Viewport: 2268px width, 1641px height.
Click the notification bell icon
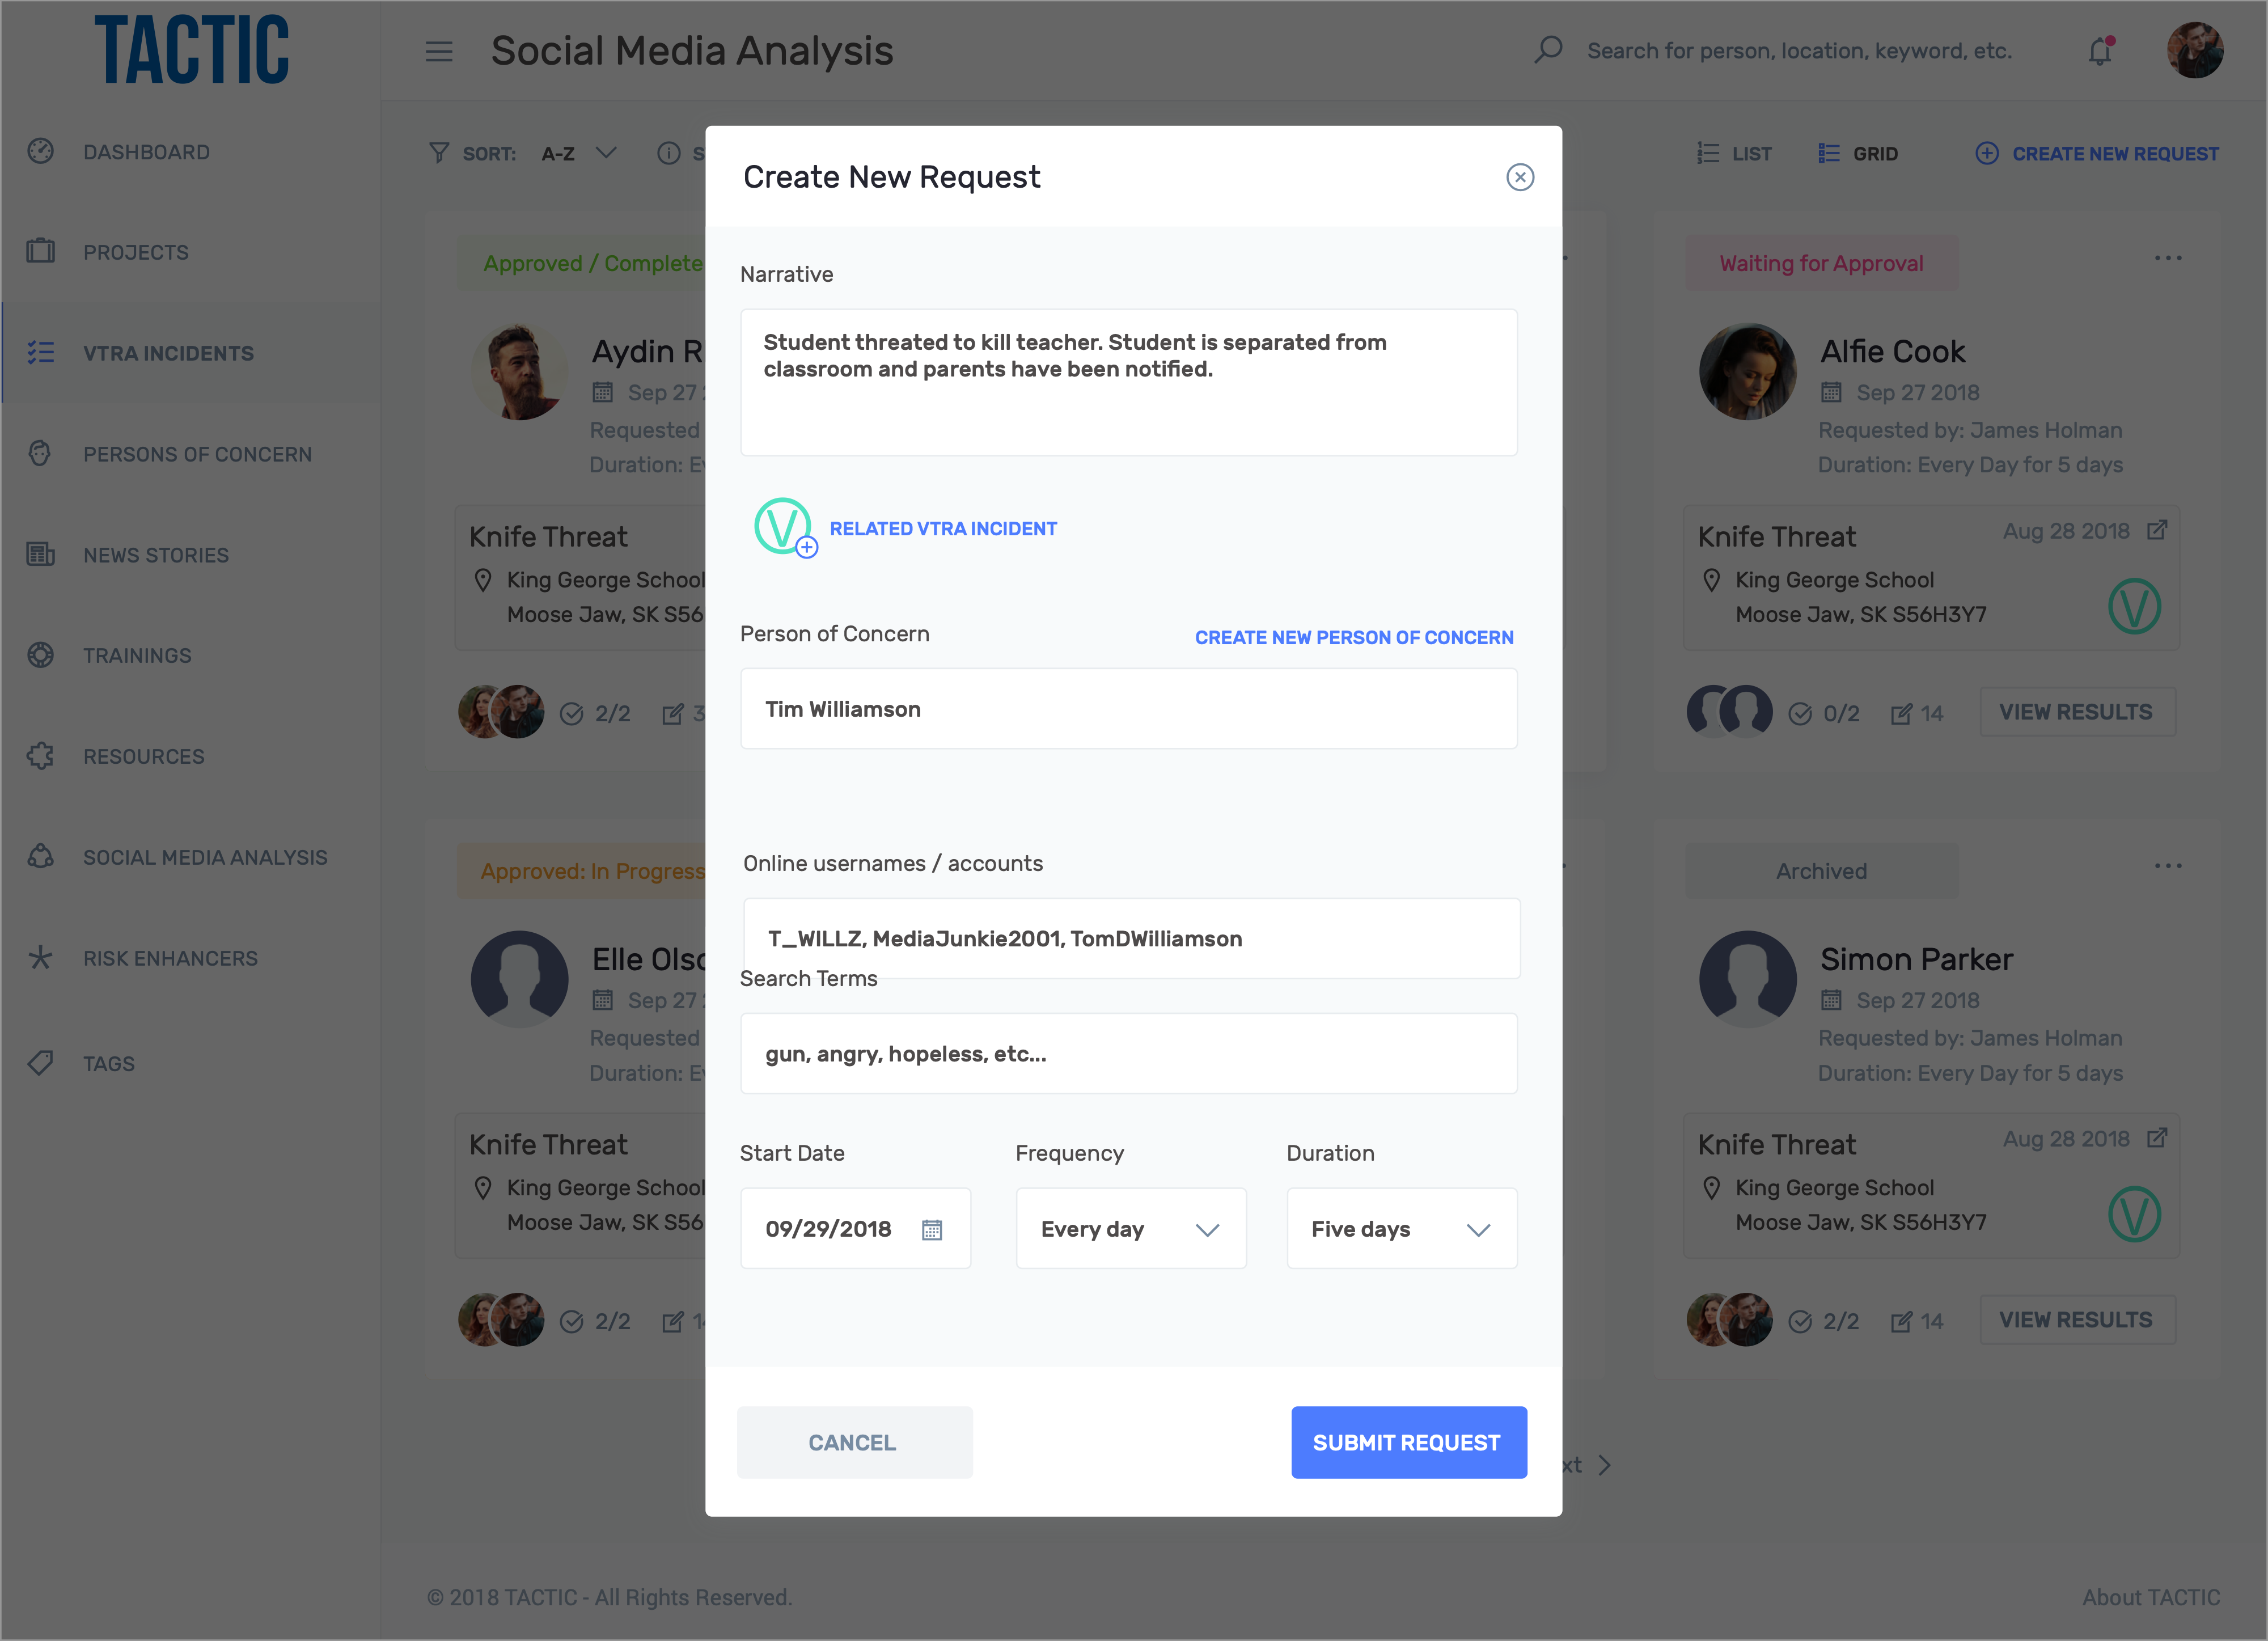2100,50
